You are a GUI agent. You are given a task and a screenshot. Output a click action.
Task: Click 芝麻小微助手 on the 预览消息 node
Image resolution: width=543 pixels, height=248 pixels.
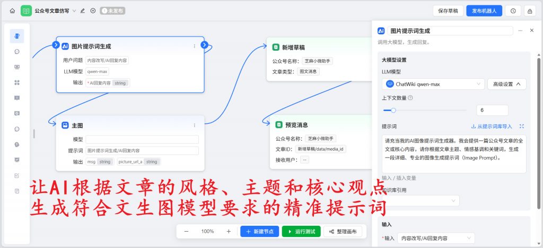click(320, 139)
